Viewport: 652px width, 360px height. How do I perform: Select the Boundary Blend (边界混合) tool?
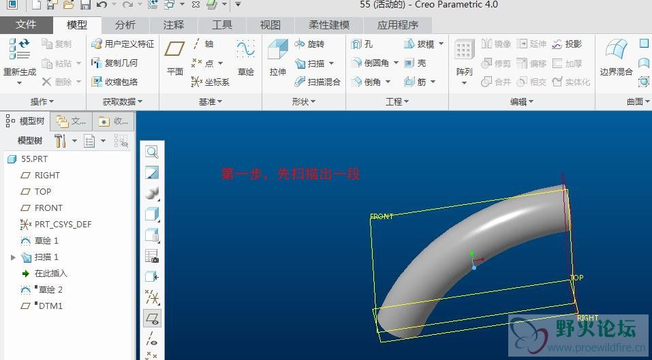617,57
